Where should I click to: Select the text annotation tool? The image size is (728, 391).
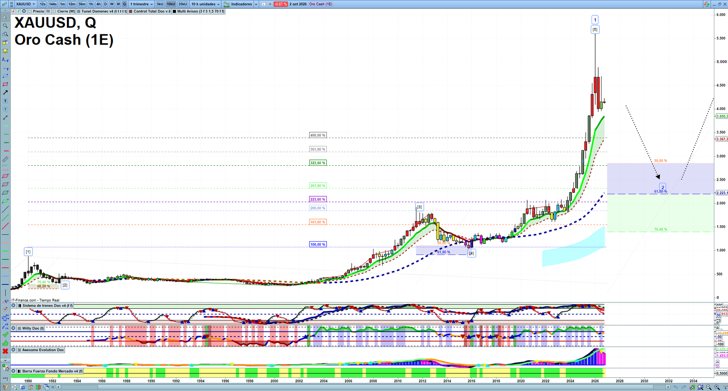5,101
